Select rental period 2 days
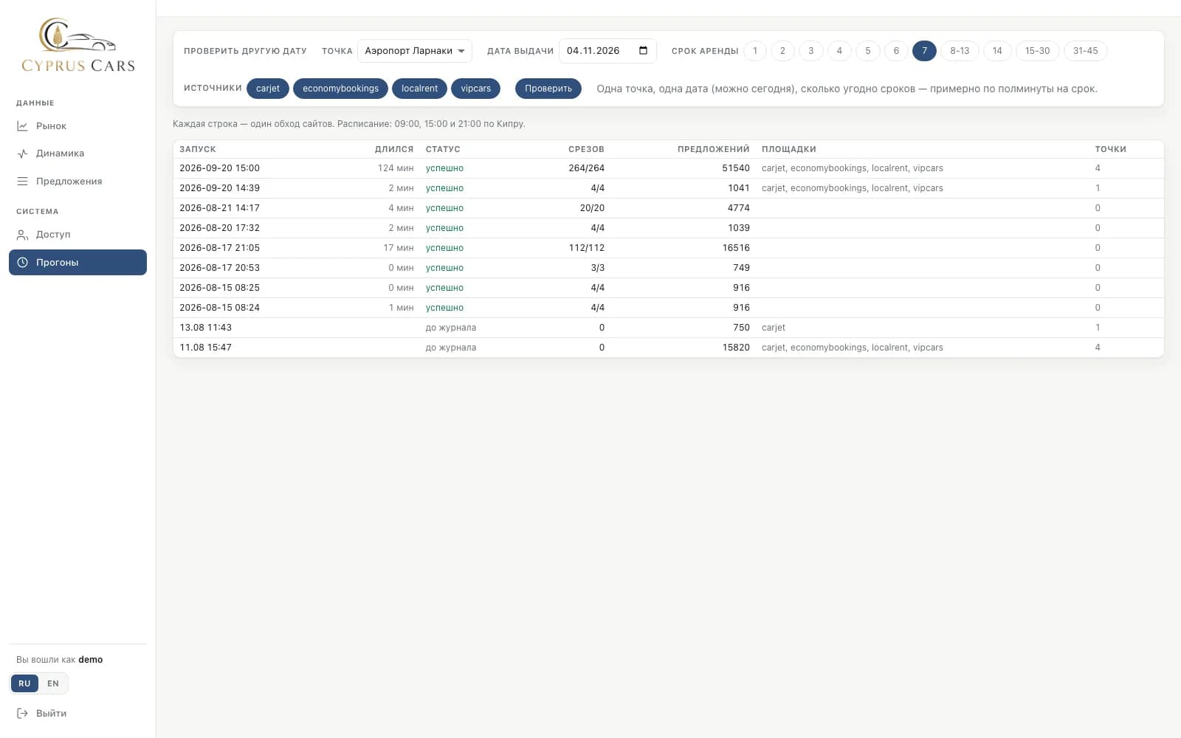 tap(782, 51)
